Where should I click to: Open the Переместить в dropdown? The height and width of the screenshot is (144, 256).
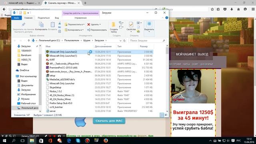tap(74, 24)
